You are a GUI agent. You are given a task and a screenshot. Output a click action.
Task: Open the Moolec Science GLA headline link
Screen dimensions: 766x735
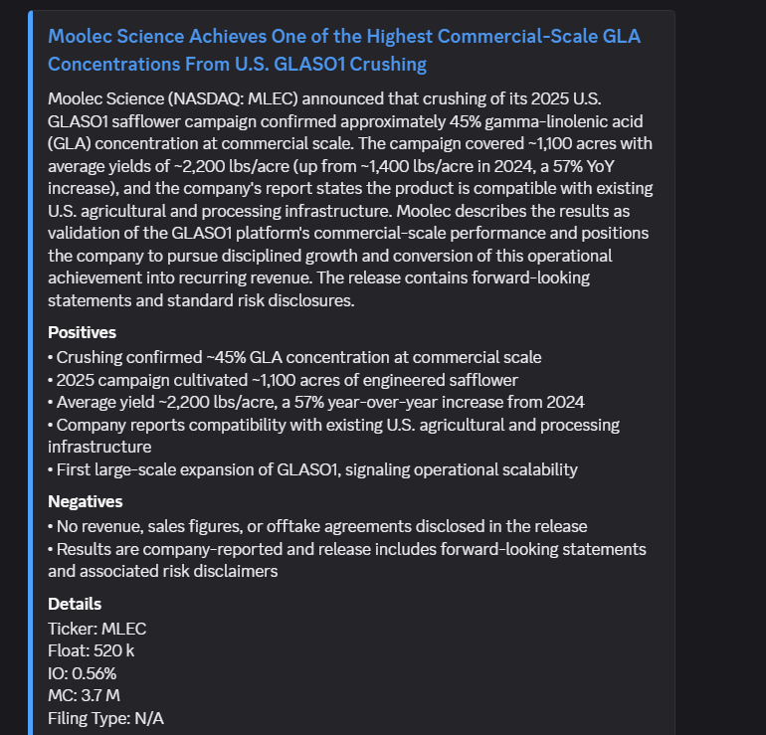pos(344,51)
